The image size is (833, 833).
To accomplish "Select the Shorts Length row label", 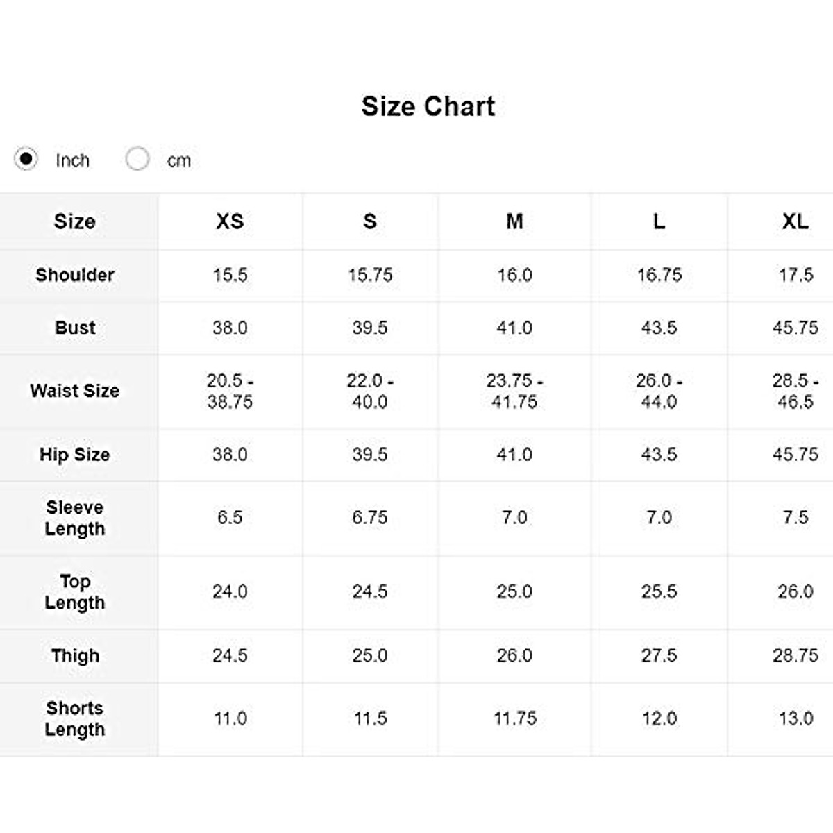I will 75,719.
